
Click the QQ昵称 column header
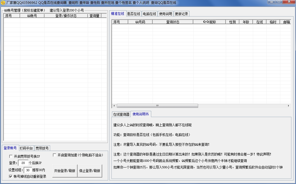coord(209,22)
